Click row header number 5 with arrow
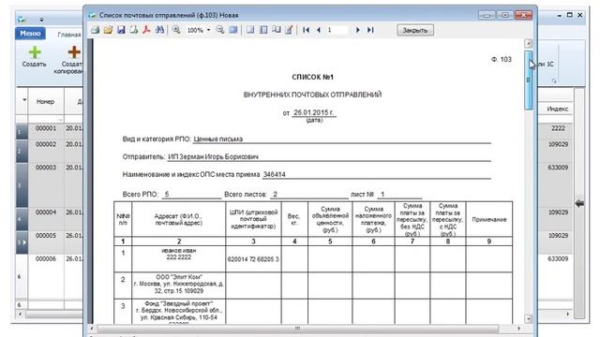 tap(22, 242)
